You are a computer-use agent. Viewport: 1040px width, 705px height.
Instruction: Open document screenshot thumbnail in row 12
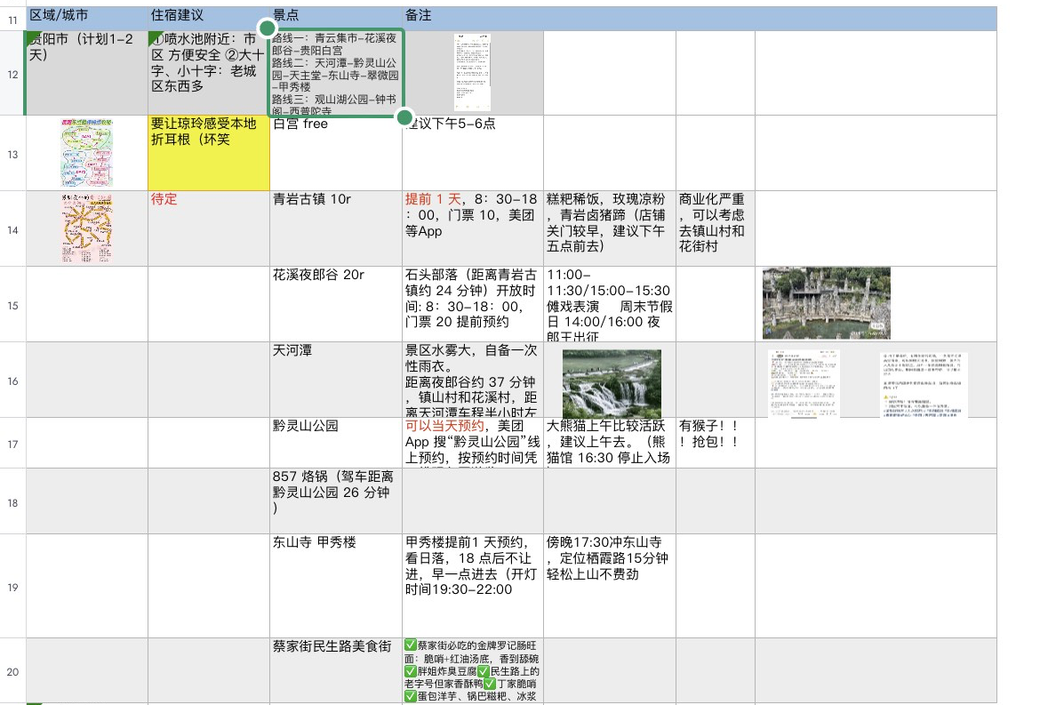point(472,73)
